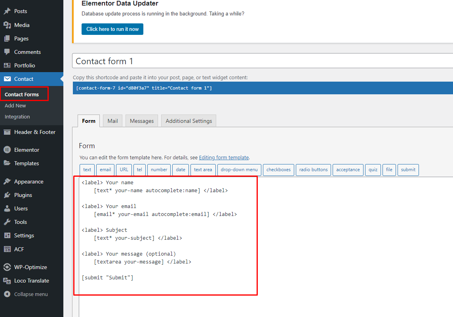Viewport: 453px width, 317px height.
Task: Insert a checkboxes form tag
Action: (x=278, y=170)
